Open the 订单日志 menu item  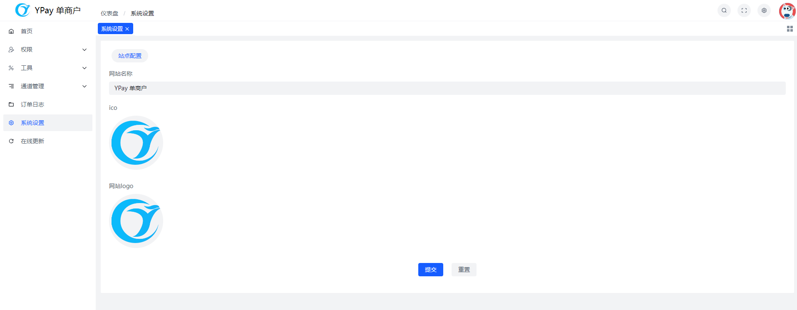(x=48, y=104)
